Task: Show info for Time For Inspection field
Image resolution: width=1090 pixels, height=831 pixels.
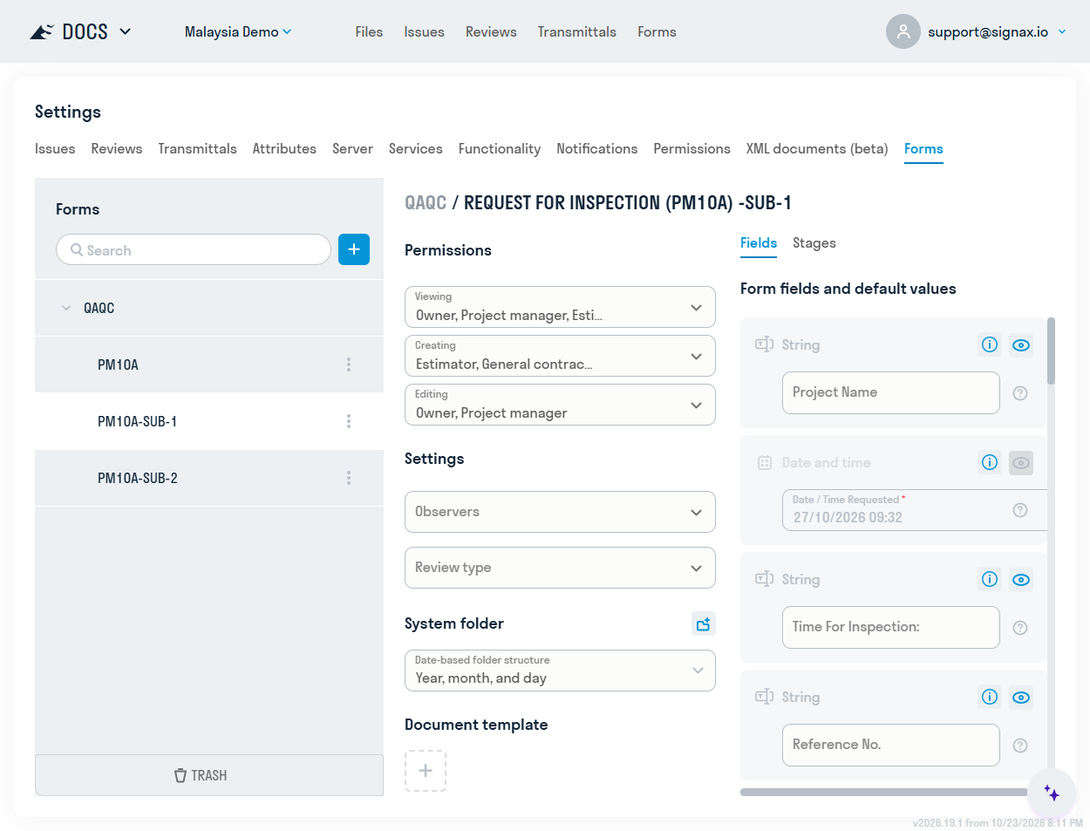Action: point(990,579)
